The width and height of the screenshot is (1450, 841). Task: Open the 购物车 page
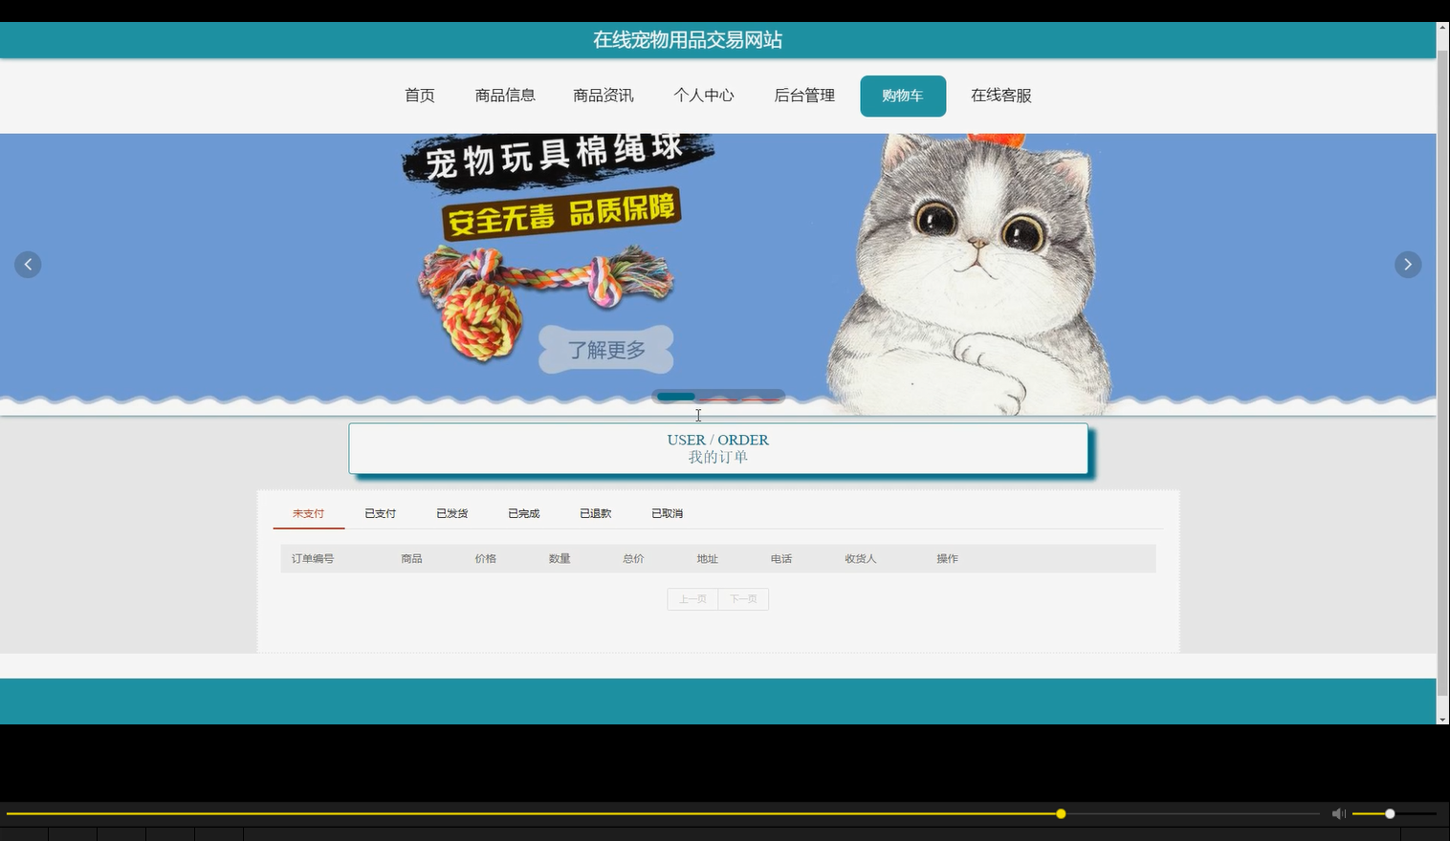[902, 96]
